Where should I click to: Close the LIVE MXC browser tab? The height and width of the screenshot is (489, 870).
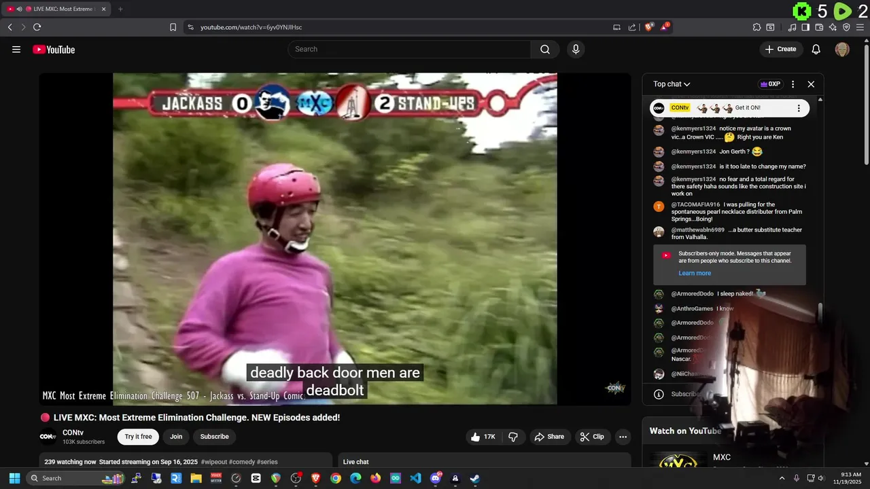coord(103,9)
